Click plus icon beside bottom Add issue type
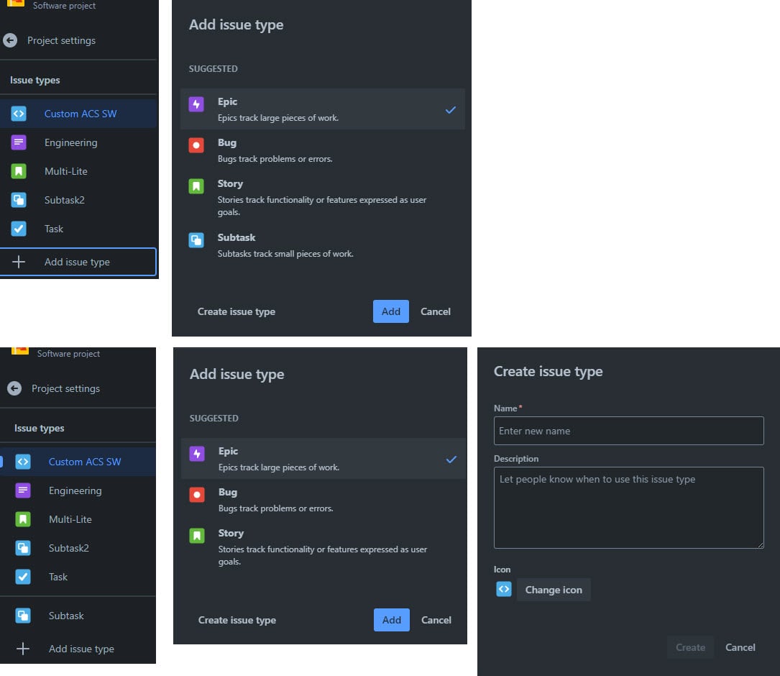This screenshot has height=676, width=780. pyautogui.click(x=23, y=649)
